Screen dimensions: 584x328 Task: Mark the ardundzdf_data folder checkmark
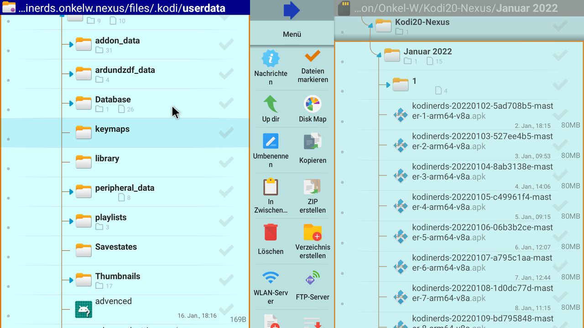click(x=226, y=74)
